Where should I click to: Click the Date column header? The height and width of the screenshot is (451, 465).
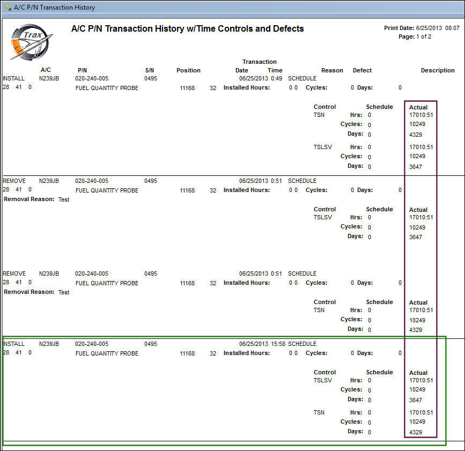coord(242,70)
